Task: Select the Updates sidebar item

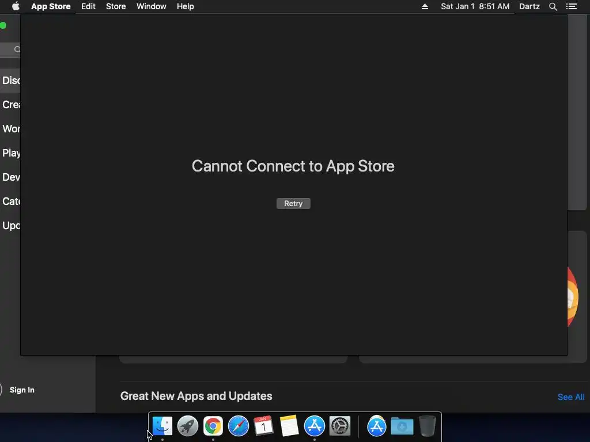Action: [x=10, y=226]
